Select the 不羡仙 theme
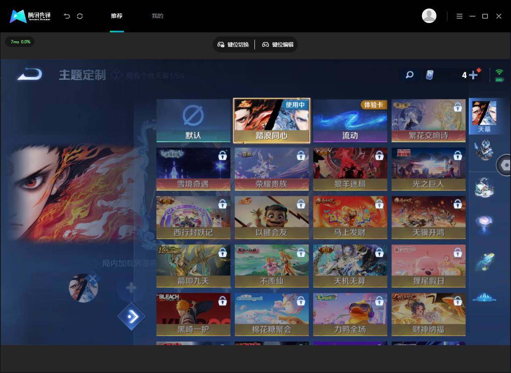Image resolution: width=511 pixels, height=373 pixels. click(272, 266)
